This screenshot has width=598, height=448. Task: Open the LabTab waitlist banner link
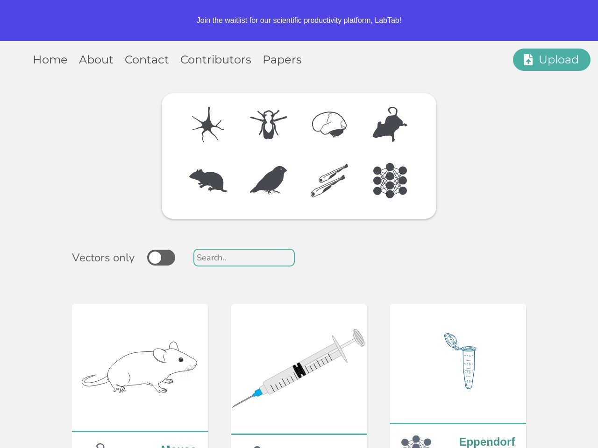coord(299,21)
